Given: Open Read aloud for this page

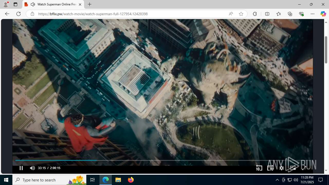Looking at the screenshot, I should coord(231,14).
